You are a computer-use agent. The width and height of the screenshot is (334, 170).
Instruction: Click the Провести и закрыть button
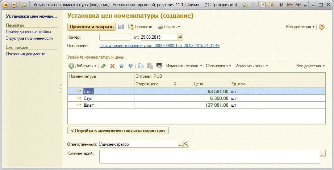click(91, 27)
